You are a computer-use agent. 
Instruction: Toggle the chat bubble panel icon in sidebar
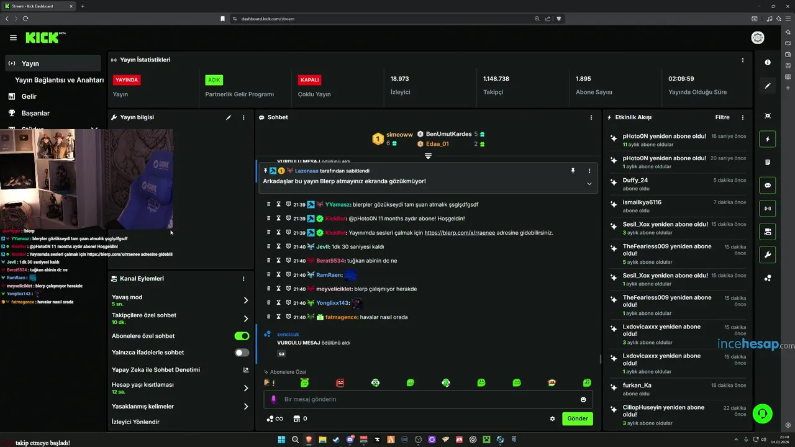click(x=768, y=185)
